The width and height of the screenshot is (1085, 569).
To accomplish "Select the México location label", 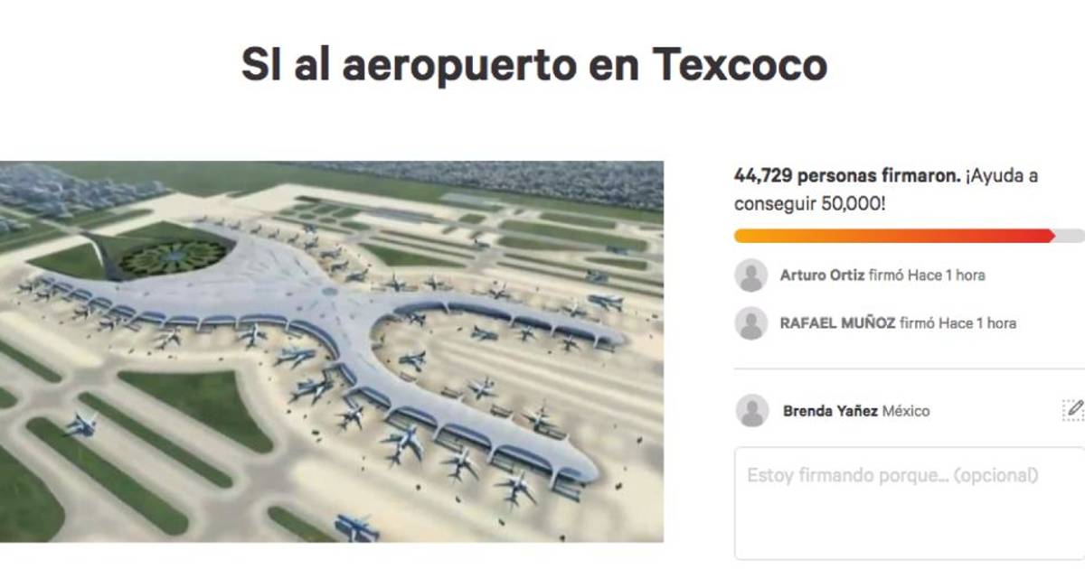I will pyautogui.click(x=906, y=411).
